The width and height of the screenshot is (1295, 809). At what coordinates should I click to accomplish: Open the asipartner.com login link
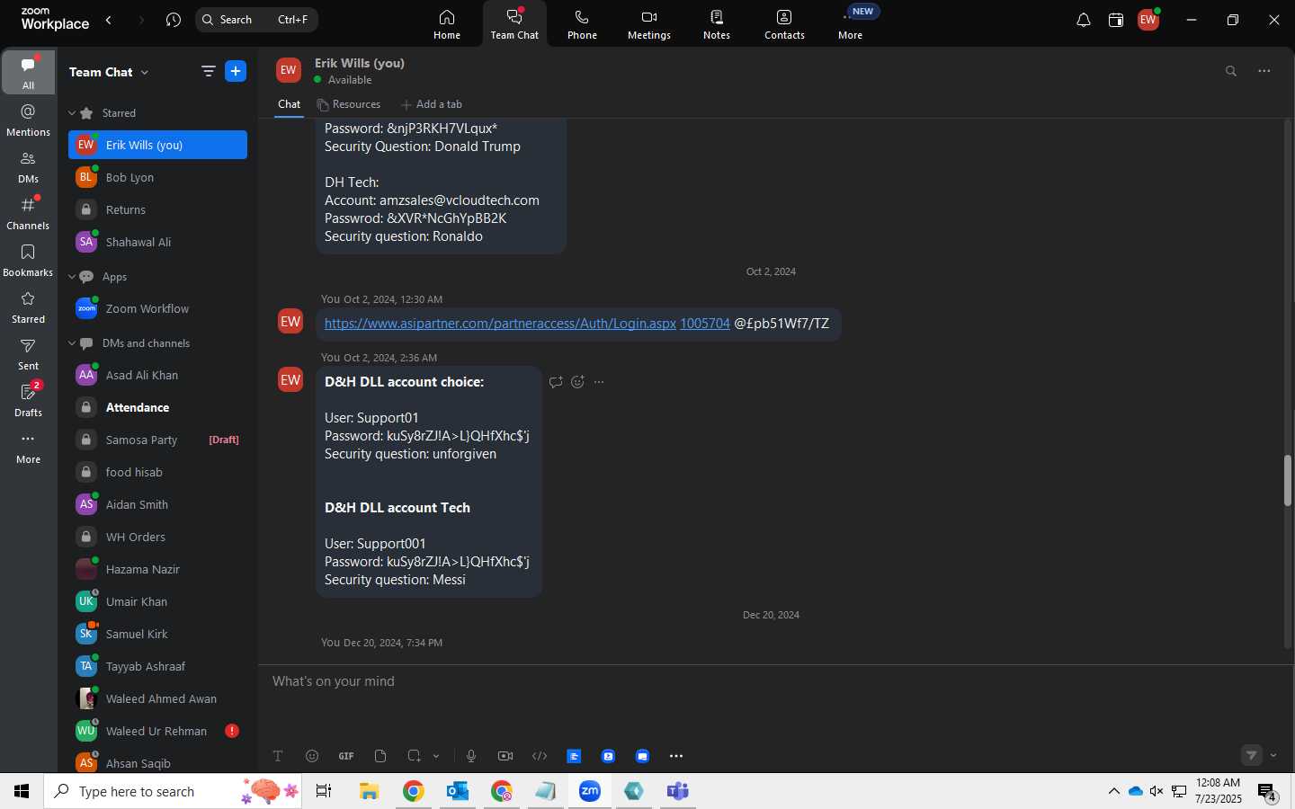(x=500, y=323)
